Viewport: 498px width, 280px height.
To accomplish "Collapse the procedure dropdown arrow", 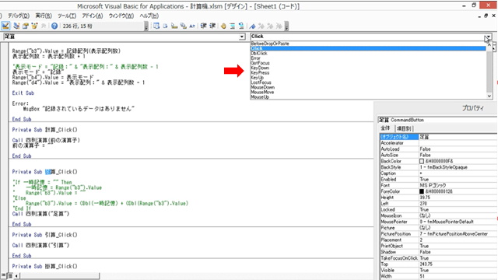I will (488, 37).
